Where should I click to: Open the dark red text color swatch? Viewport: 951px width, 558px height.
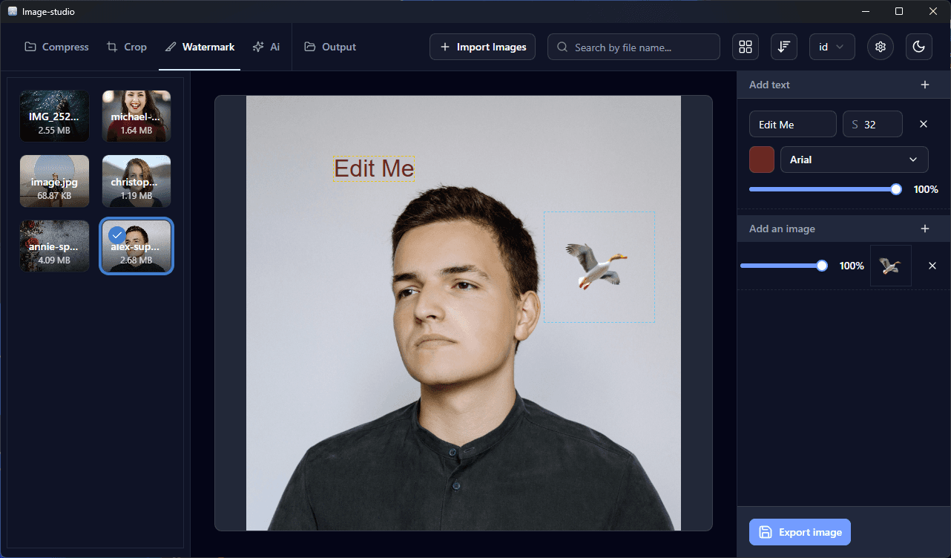(762, 160)
